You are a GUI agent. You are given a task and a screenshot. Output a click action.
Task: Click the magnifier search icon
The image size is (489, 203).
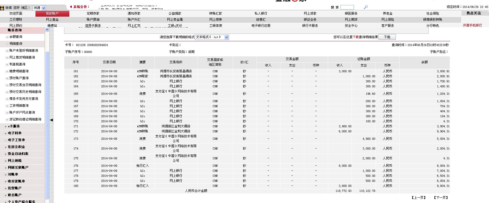[366, 7]
